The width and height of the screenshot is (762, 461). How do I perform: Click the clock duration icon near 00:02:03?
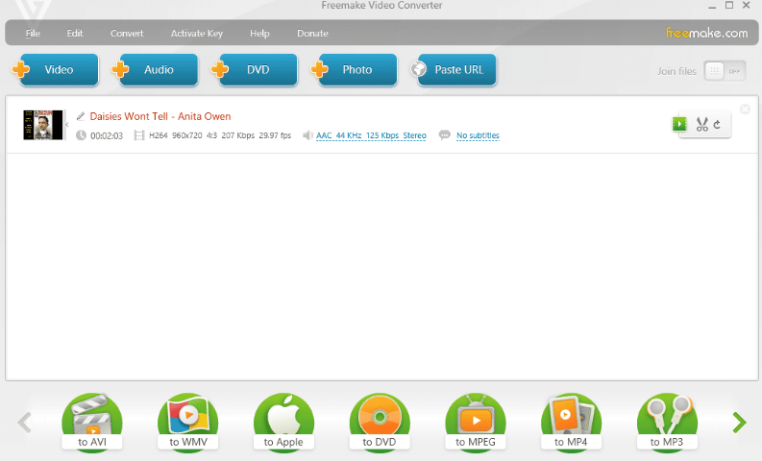pyautogui.click(x=81, y=135)
